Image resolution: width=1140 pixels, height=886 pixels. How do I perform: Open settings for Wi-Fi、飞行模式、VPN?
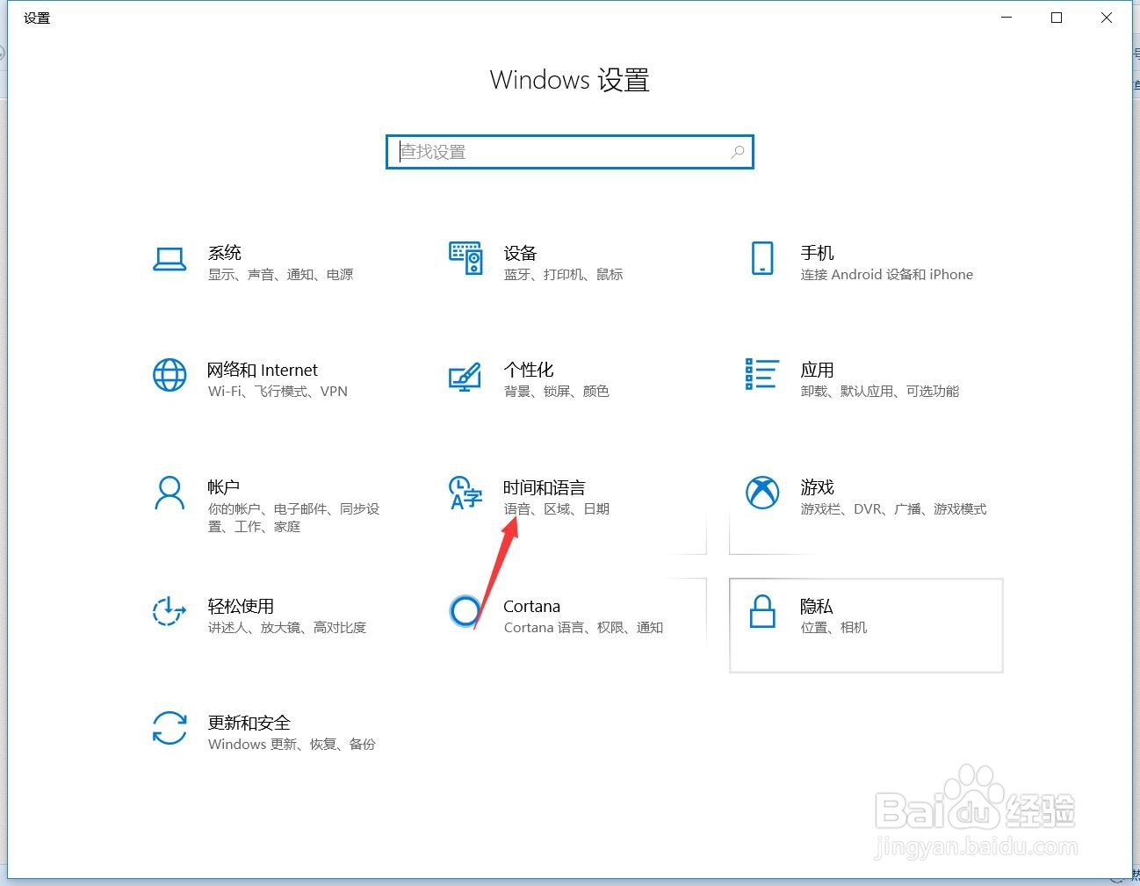tap(278, 392)
